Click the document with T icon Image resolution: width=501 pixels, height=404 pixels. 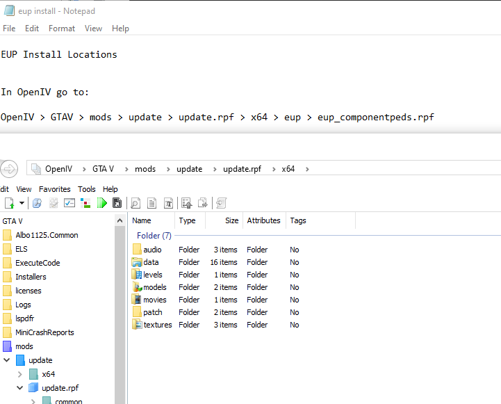point(168,203)
